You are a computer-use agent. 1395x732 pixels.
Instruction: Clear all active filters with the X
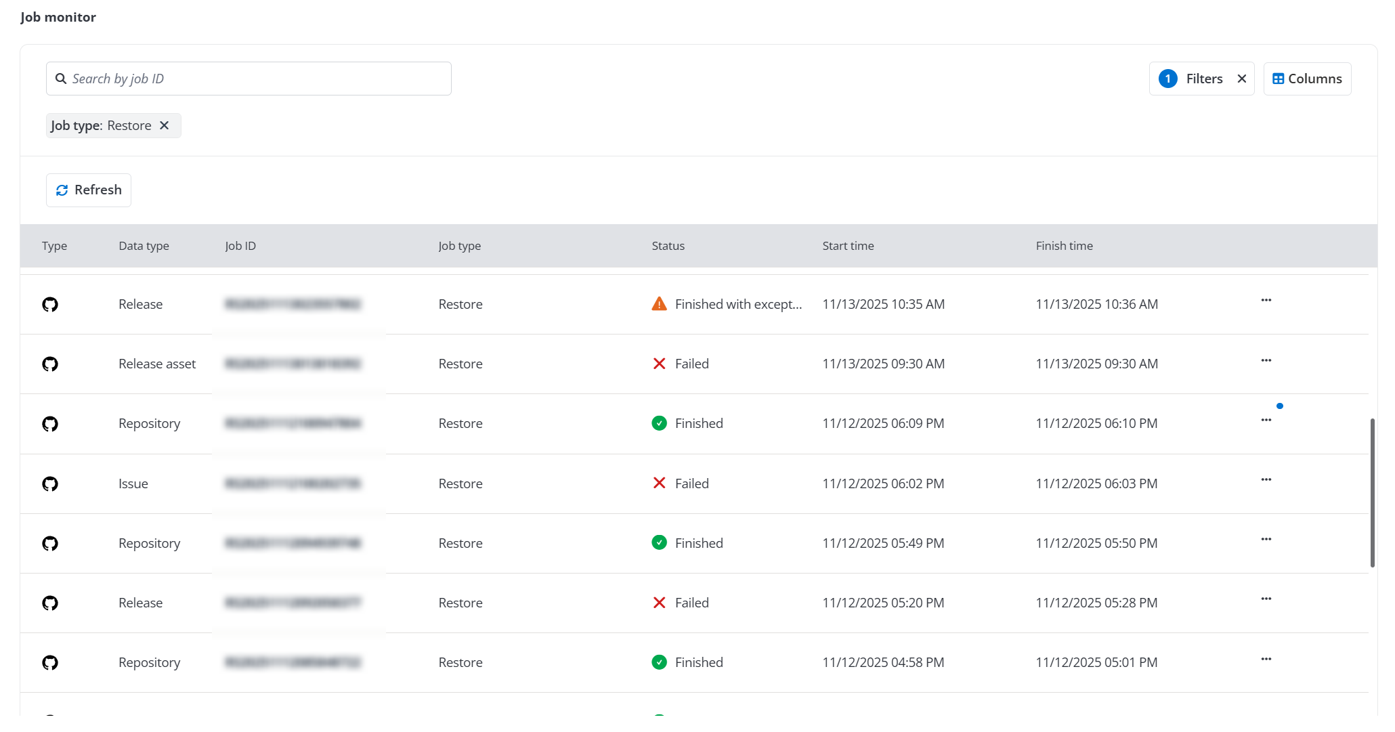tap(1242, 78)
